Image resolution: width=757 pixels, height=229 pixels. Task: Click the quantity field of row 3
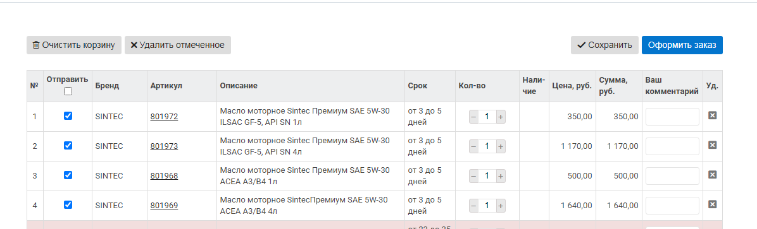coord(487,176)
